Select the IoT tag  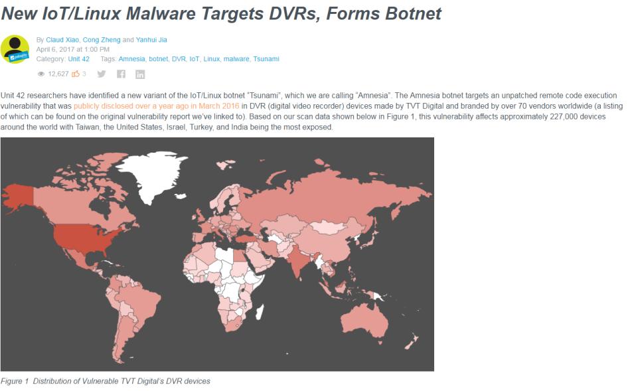pyautogui.click(x=195, y=59)
